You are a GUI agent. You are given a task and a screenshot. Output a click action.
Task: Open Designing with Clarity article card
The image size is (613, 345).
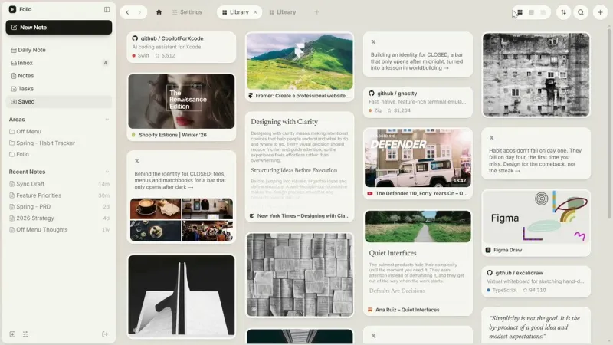coord(300,167)
